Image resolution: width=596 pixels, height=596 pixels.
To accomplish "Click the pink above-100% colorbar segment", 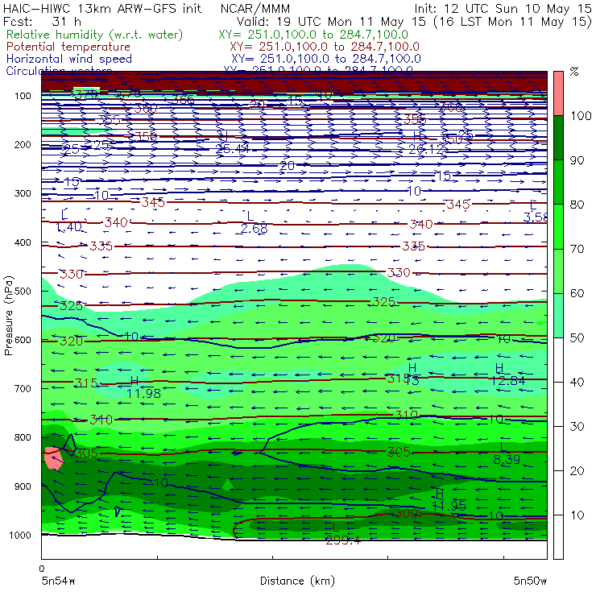I will coord(558,93).
